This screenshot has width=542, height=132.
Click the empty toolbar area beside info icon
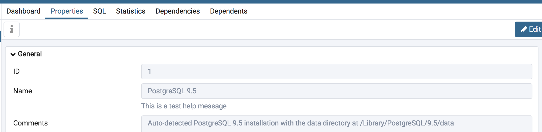[252, 29]
